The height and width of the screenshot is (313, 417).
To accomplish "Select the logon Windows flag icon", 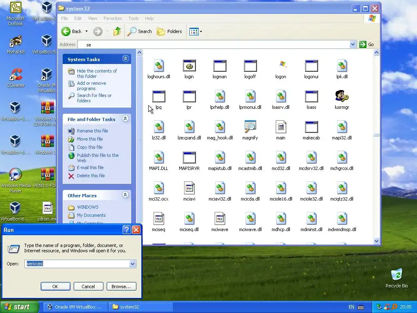I will click(x=283, y=64).
